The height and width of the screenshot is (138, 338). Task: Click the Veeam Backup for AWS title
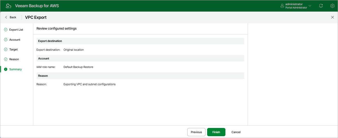37,6
